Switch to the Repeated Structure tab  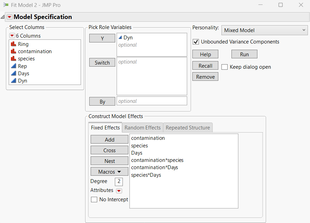point(188,128)
